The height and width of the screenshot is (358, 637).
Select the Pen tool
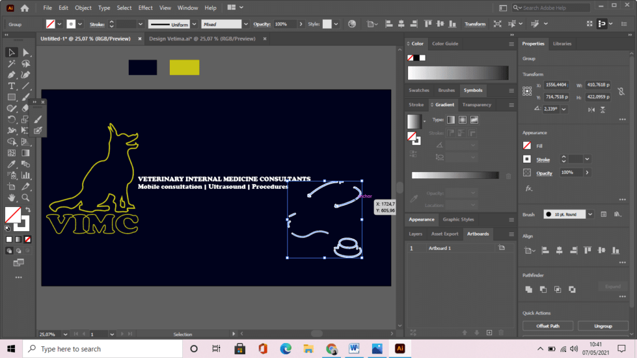coord(11,75)
